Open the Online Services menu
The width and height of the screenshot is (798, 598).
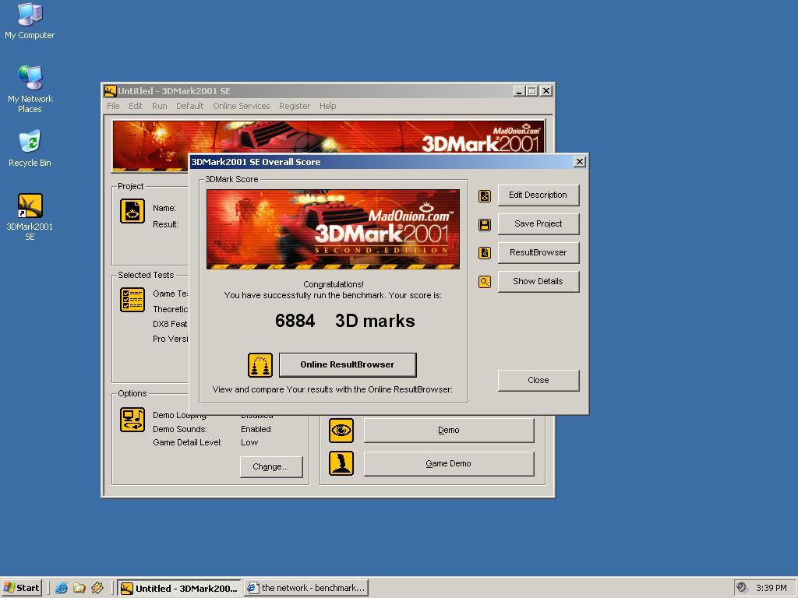(x=242, y=106)
